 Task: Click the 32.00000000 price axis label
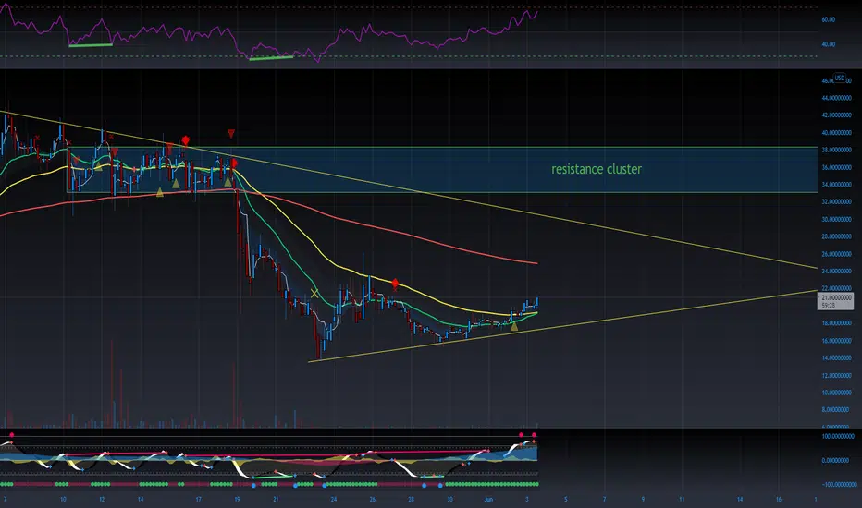point(836,202)
